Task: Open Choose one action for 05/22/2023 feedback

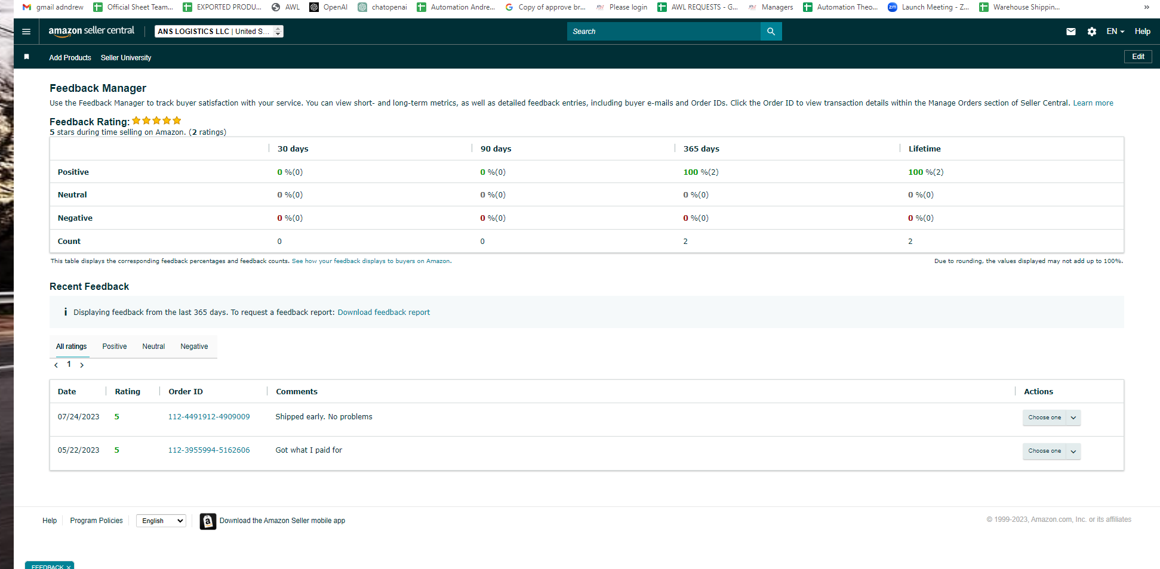Action: coord(1052,451)
